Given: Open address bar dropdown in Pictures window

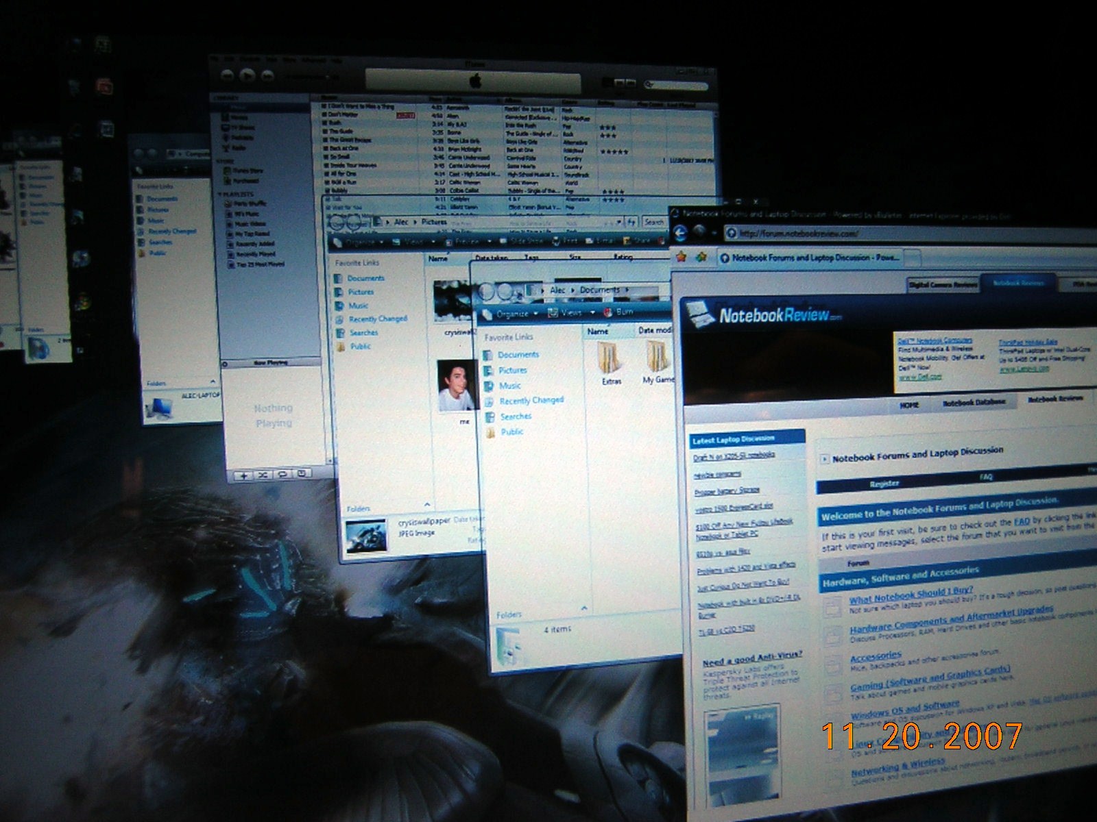Looking at the screenshot, I should [619, 222].
